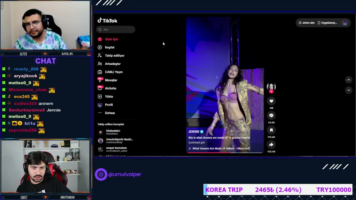The image size is (356, 200).
Task: Go to next video with down arrow
Action: click(x=348, y=90)
